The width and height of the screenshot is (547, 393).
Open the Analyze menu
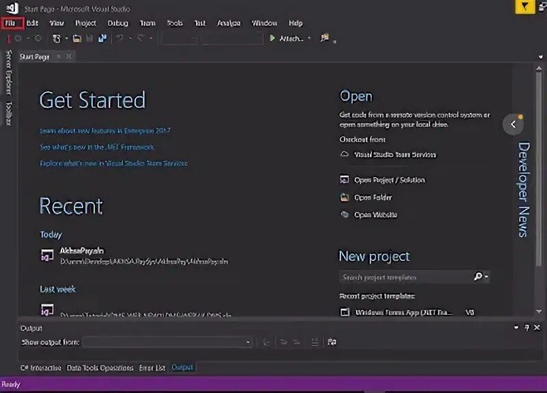(x=228, y=23)
